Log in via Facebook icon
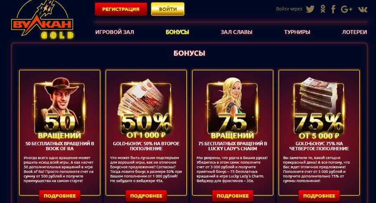Screen dimensions: 376x203 click(333, 9)
